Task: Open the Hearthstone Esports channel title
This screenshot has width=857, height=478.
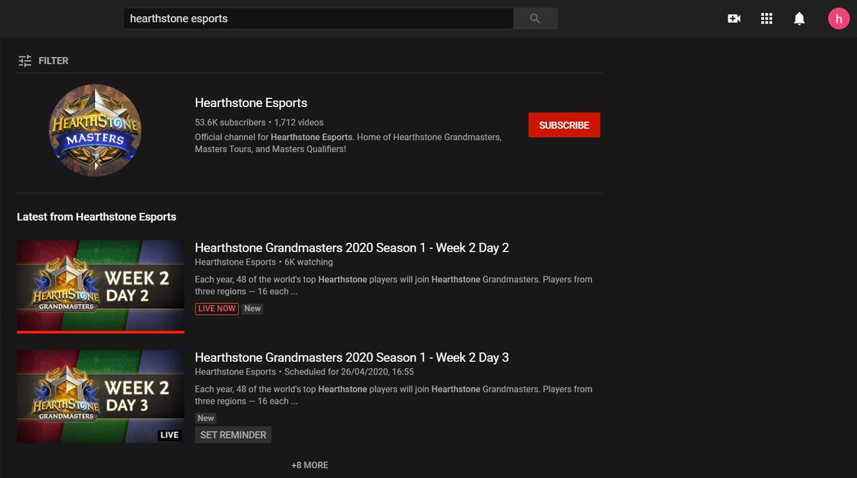Action: 251,103
